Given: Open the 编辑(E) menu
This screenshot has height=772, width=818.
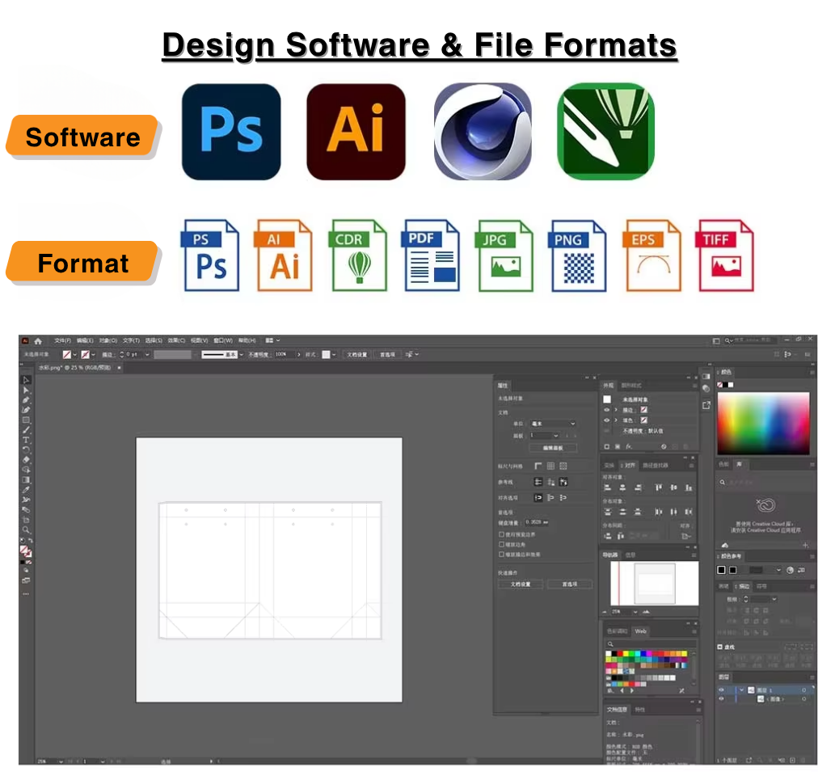Looking at the screenshot, I should point(85,340).
